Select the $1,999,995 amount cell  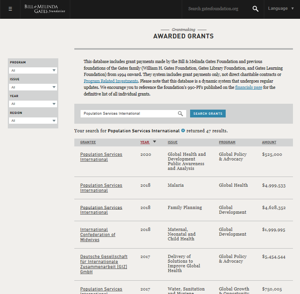273,230
